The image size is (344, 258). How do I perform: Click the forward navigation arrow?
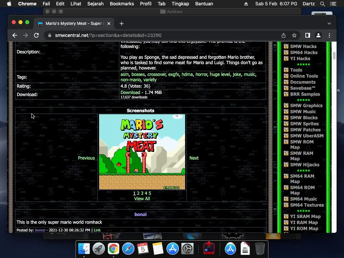pos(26,35)
